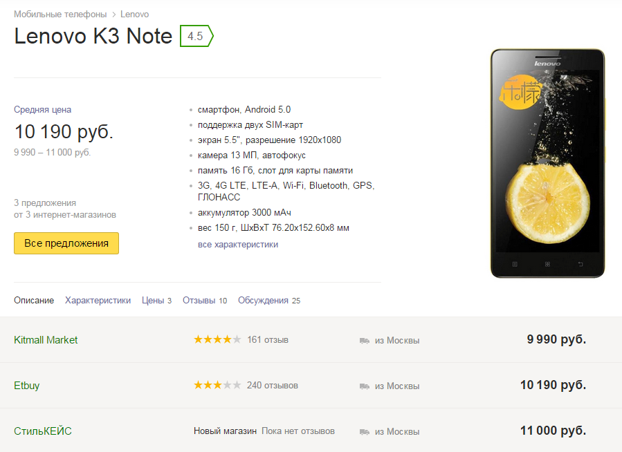Open Мобильные телефоны breadcrumb
The image size is (622, 452).
click(x=60, y=15)
